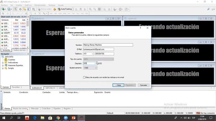Switch to the GBPUSD,H1 chart tab
216x121 pixels.
[x=50, y=88]
